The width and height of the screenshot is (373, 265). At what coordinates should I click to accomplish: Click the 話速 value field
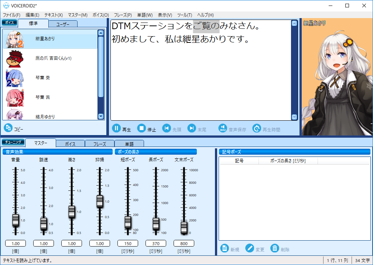click(44, 243)
